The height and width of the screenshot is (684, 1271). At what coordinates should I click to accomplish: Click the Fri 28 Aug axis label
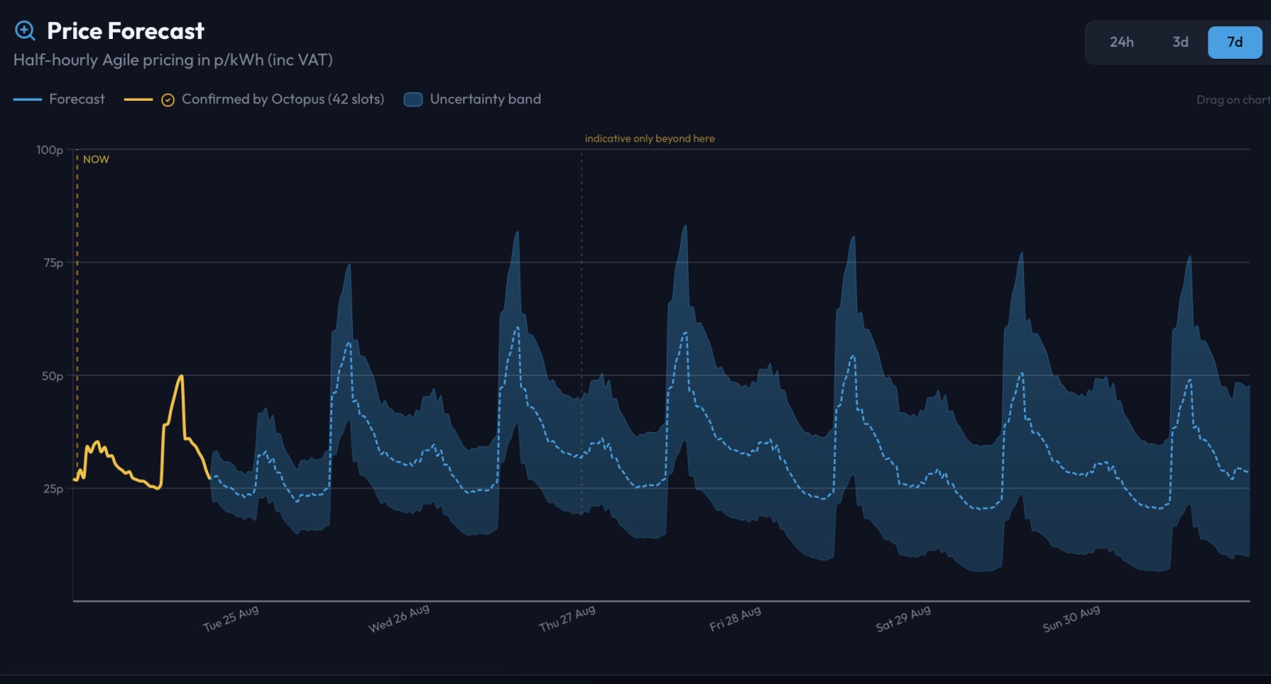tap(735, 618)
